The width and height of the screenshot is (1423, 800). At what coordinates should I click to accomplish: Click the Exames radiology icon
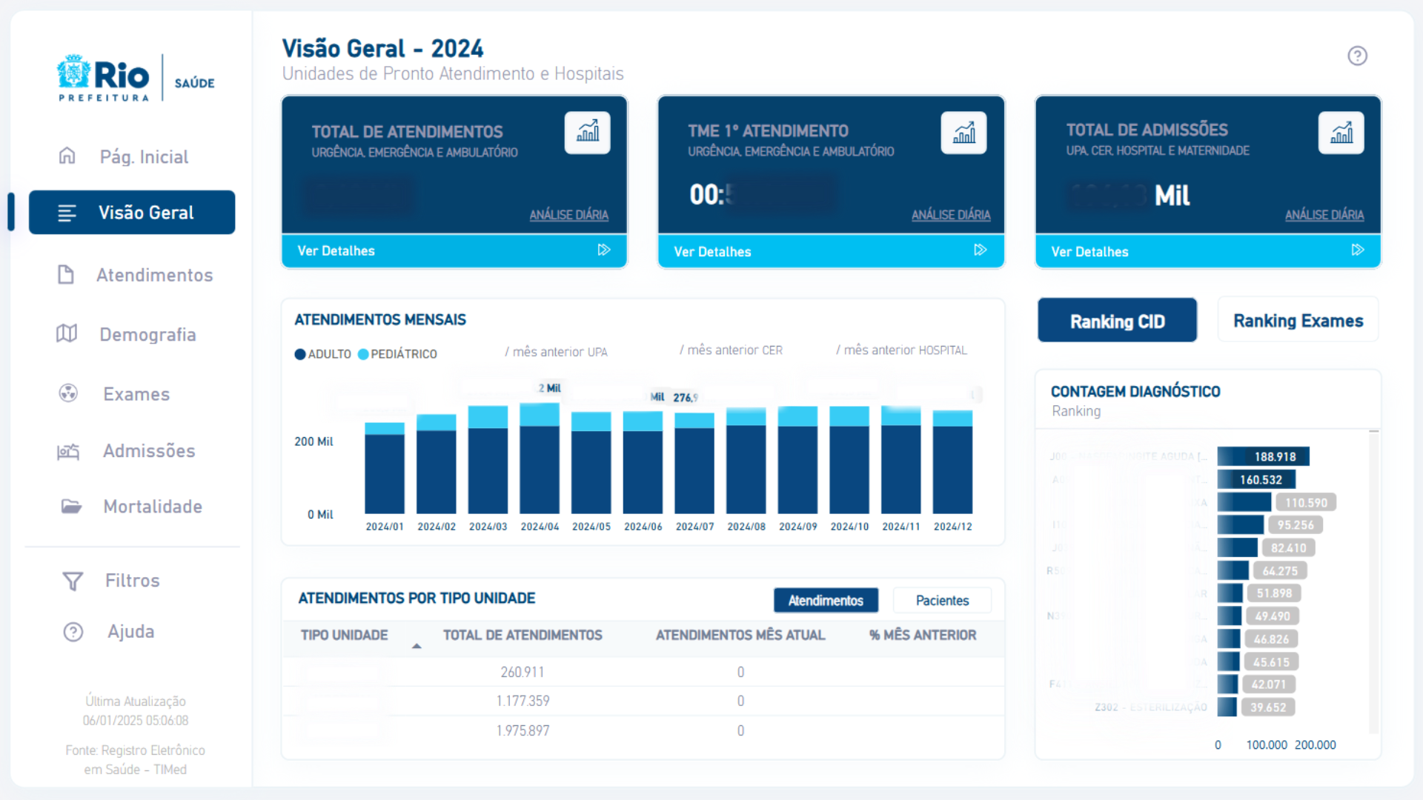(x=67, y=393)
